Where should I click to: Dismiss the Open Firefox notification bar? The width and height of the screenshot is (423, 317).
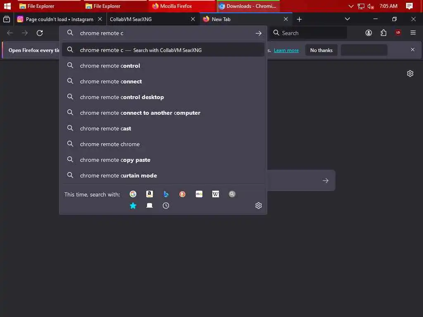[413, 50]
